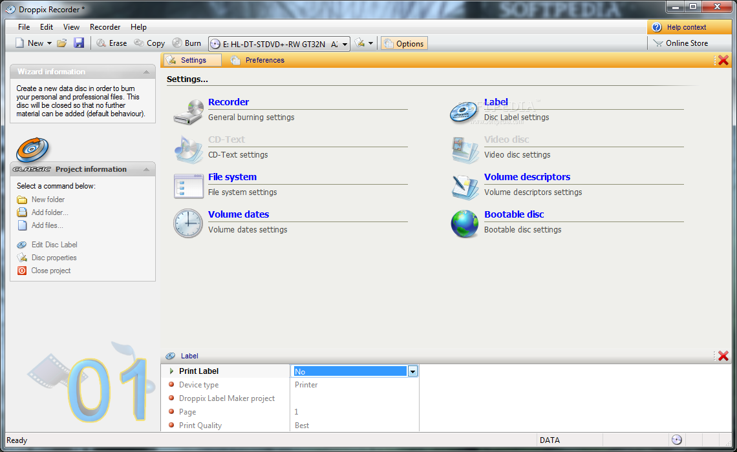Click the disc properties toolbar icon
Screen dimensions: 737x452
click(359, 43)
